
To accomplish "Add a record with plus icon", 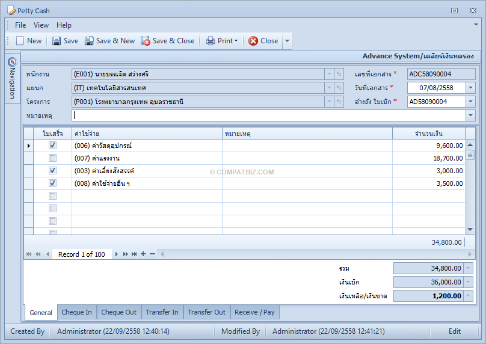I will point(143,254).
